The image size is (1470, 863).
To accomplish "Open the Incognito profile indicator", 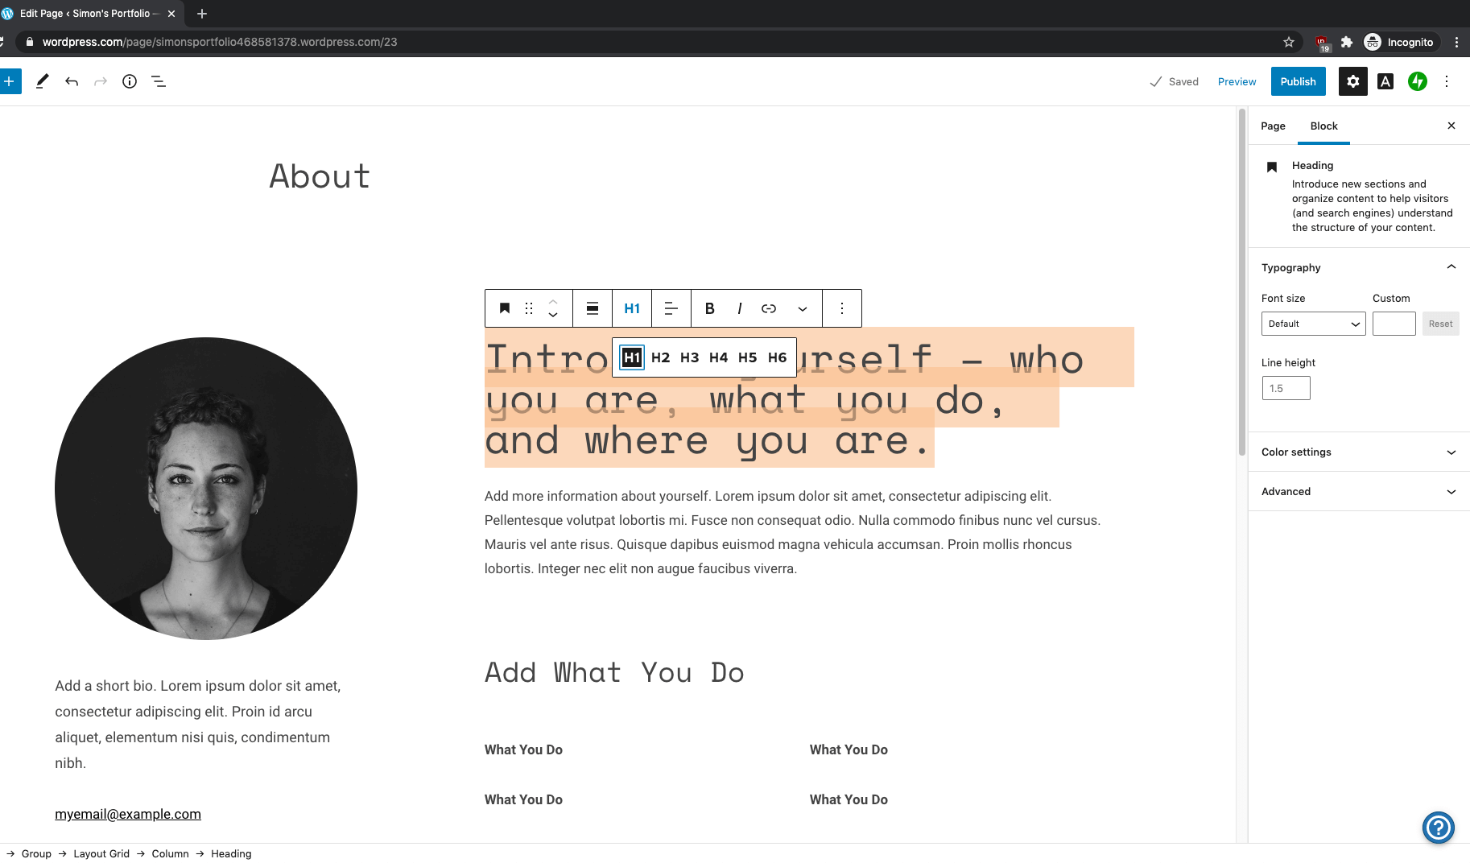I will coord(1399,42).
